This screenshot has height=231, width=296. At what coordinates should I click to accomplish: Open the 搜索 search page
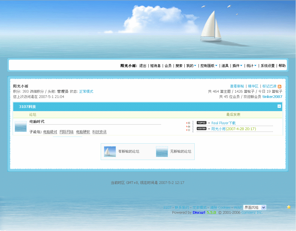[179, 65]
